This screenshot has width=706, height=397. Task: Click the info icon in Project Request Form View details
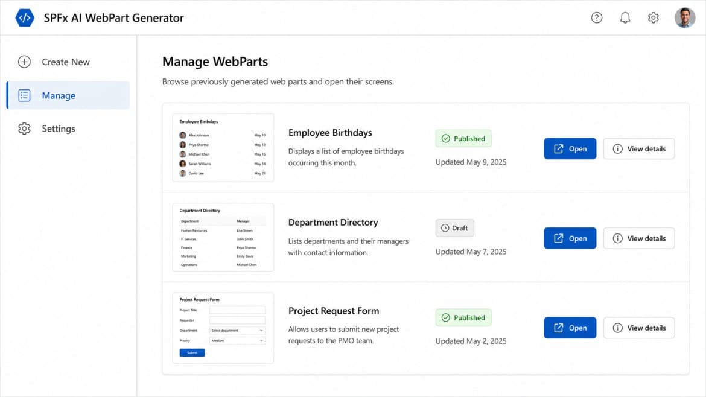point(618,328)
